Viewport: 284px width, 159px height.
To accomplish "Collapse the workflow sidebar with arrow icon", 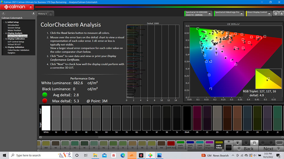I will point(33,13).
